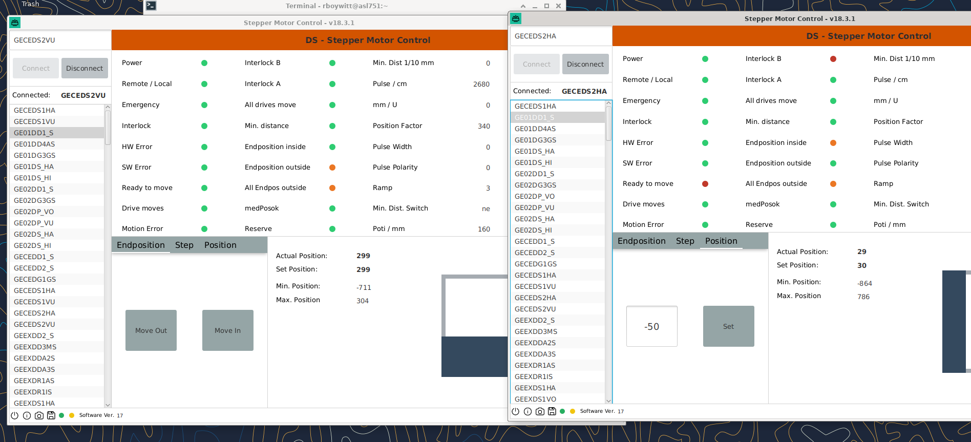The image size is (971, 442).
Task: Click red Ready to move indicator, right window
Action: click(705, 184)
